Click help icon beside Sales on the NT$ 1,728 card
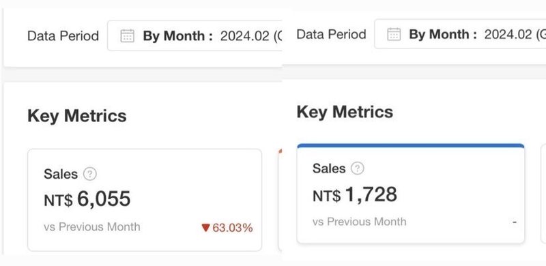Image resolution: width=546 pixels, height=266 pixels. pyautogui.click(x=357, y=168)
